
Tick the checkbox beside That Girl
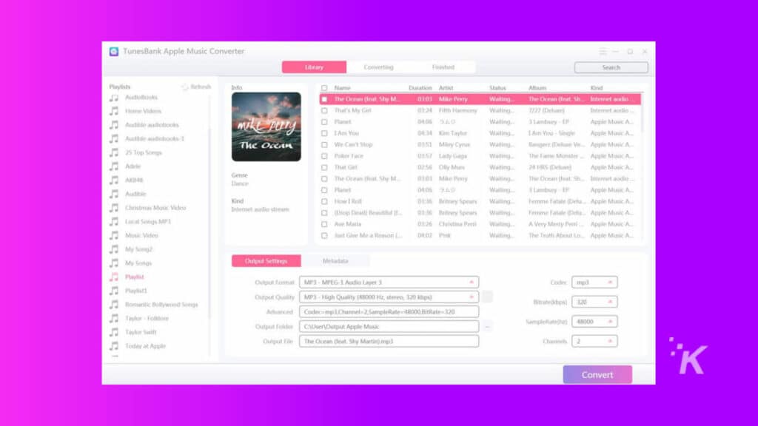(x=324, y=168)
